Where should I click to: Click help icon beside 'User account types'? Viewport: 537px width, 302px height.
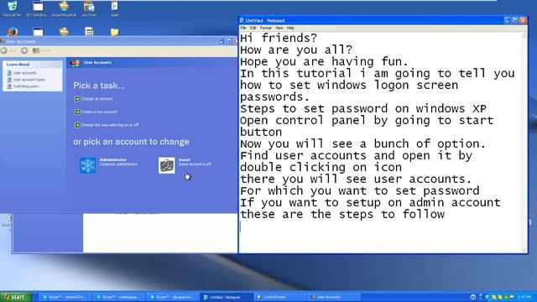coord(9,80)
